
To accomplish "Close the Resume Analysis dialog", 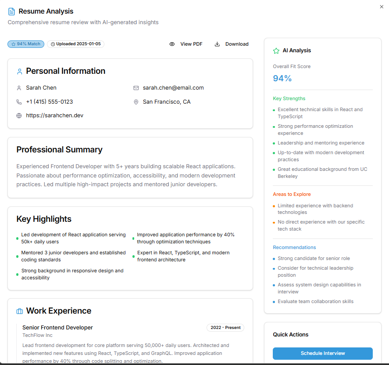I will (381, 6).
